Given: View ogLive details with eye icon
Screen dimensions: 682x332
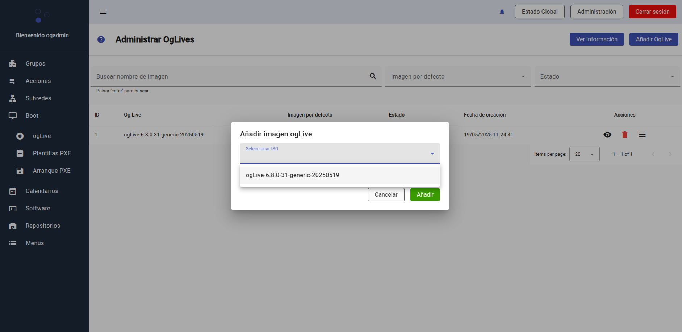Looking at the screenshot, I should 607,135.
